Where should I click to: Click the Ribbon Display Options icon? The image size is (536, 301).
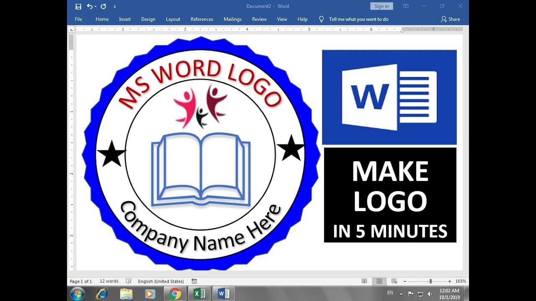406,6
